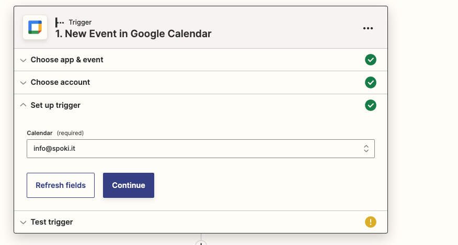The height and width of the screenshot is (245, 458).
Task: Select the Choose app & event section heading
Action: (x=67, y=60)
